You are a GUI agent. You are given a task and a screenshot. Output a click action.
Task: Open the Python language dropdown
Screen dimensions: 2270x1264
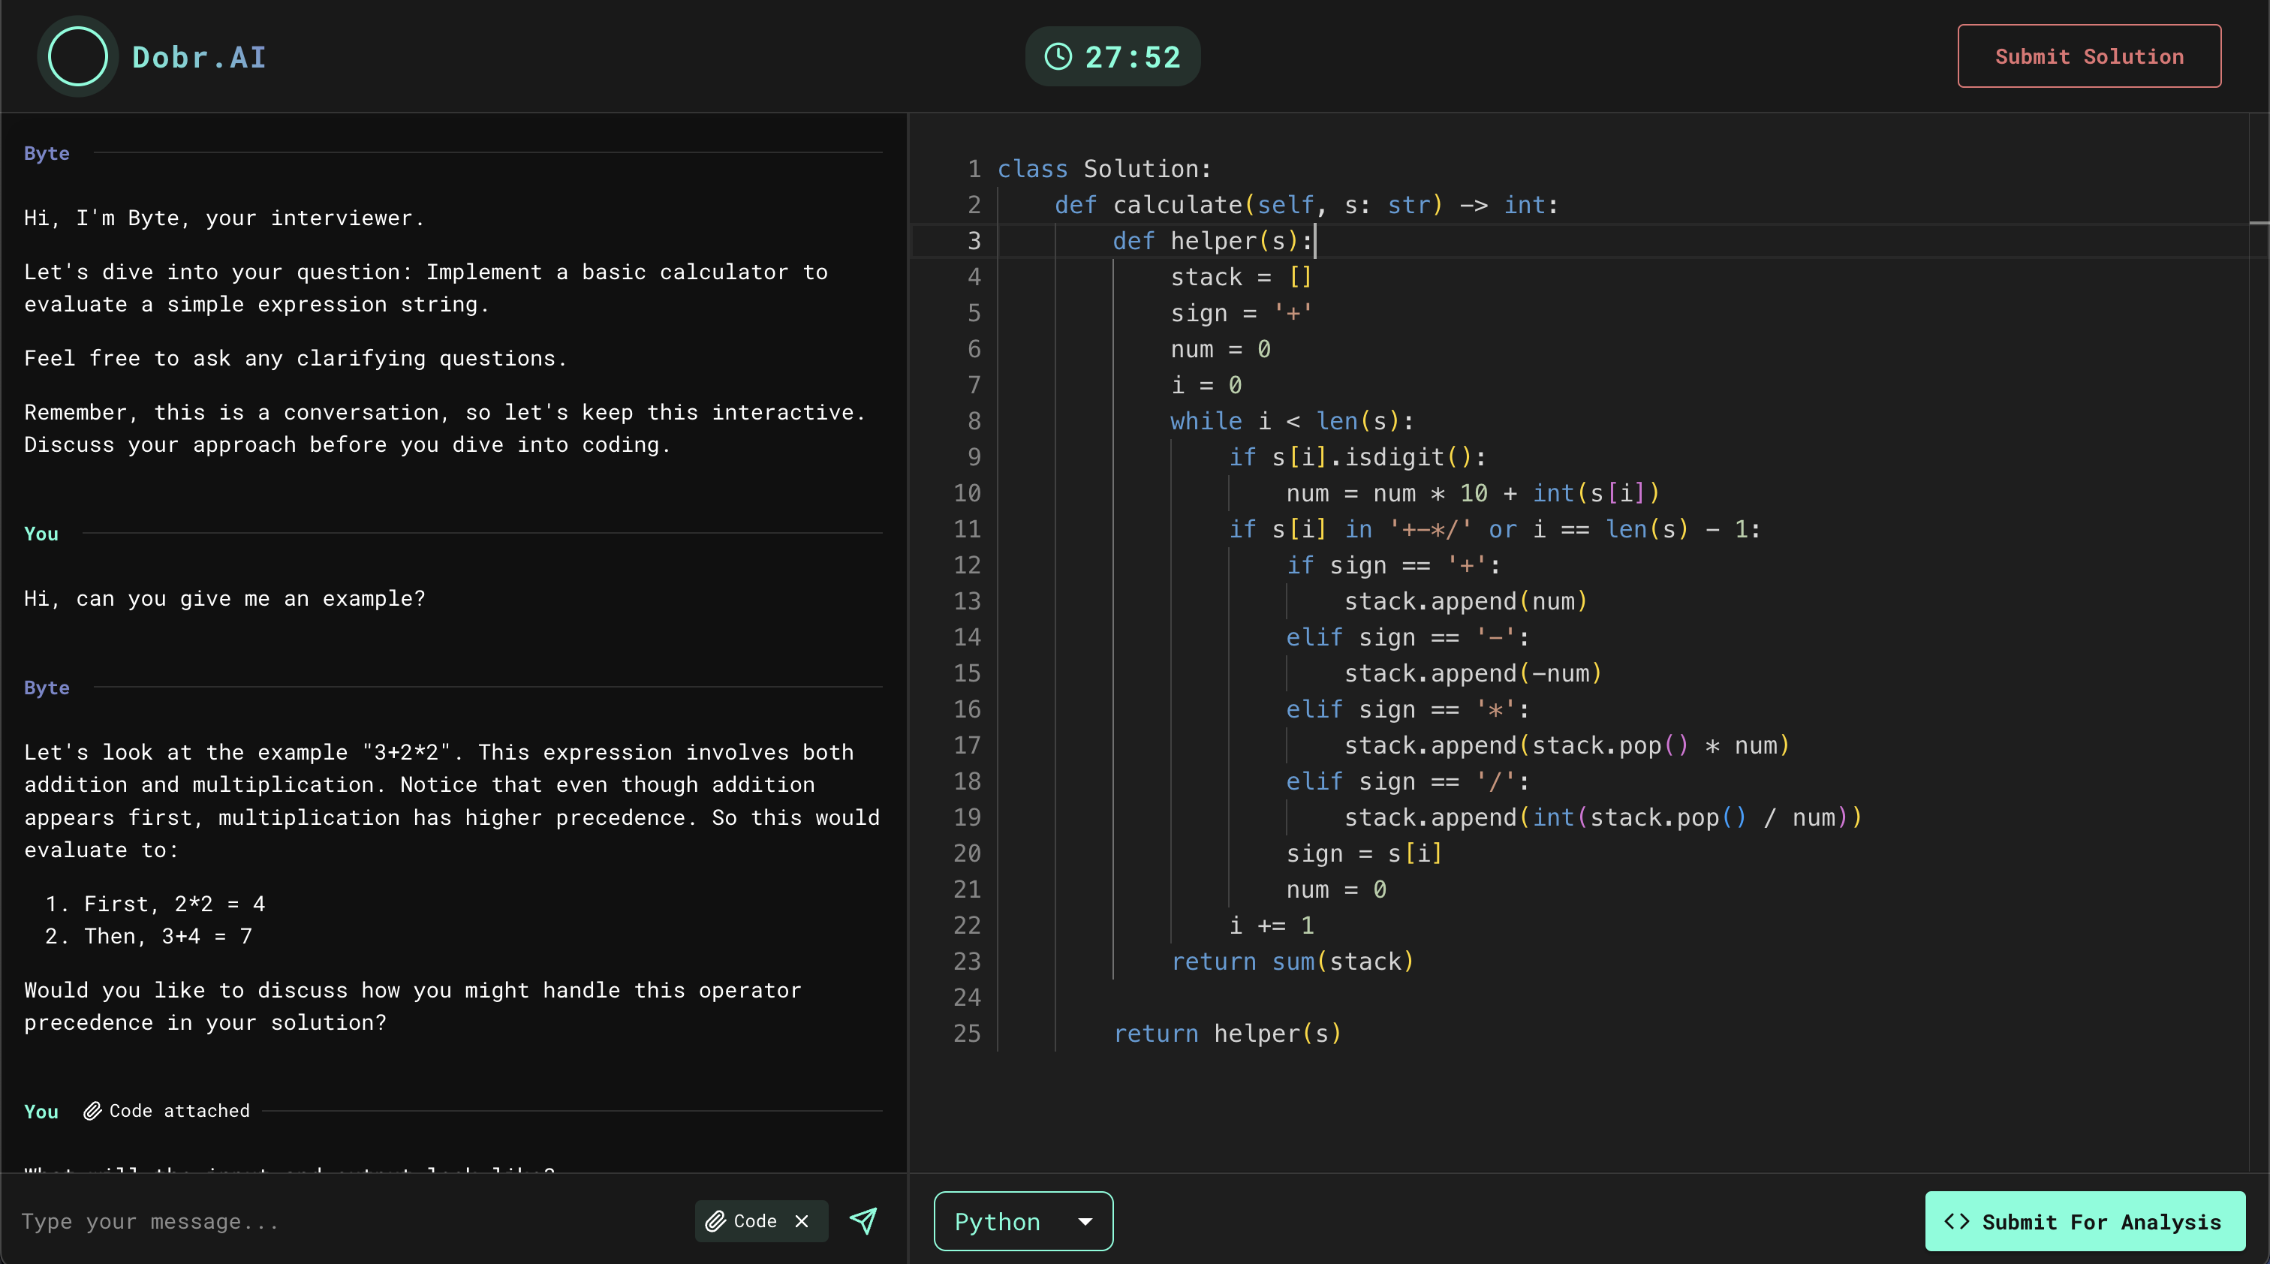(x=1023, y=1220)
